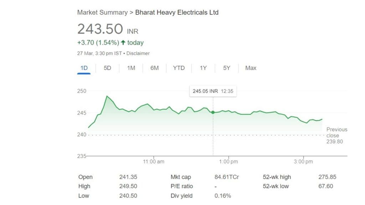Click the 11:00 am axis label
The height and width of the screenshot is (205, 365).
(x=154, y=162)
